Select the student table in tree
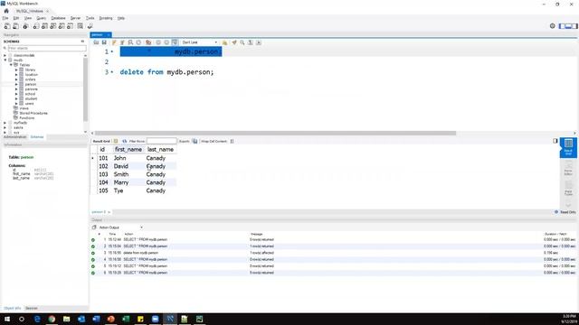The image size is (579, 325). (x=31, y=98)
